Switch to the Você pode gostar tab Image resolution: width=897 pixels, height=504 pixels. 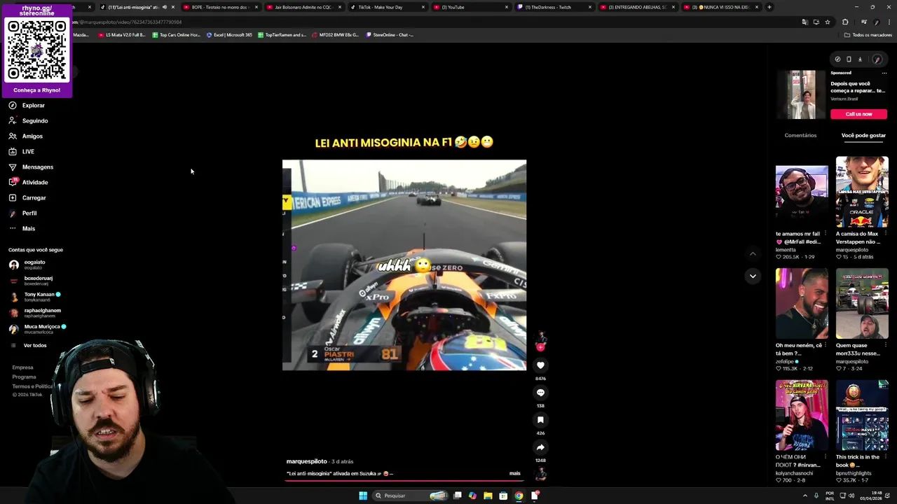click(x=863, y=135)
